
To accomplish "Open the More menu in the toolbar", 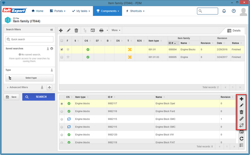I will pos(116,30).
